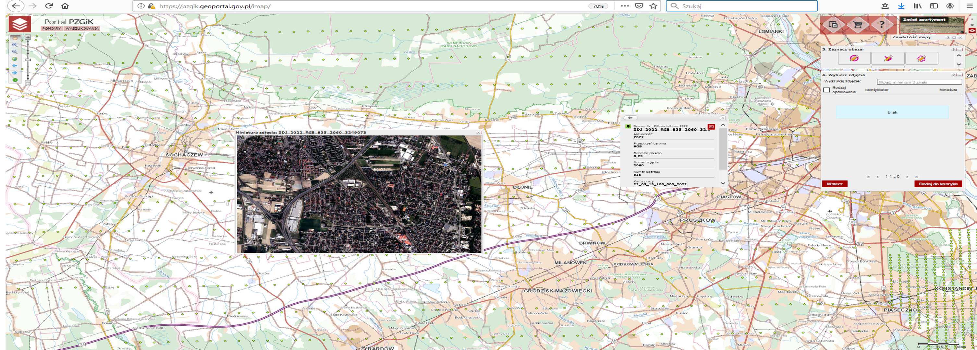Click the green info tool icon

click(15, 80)
